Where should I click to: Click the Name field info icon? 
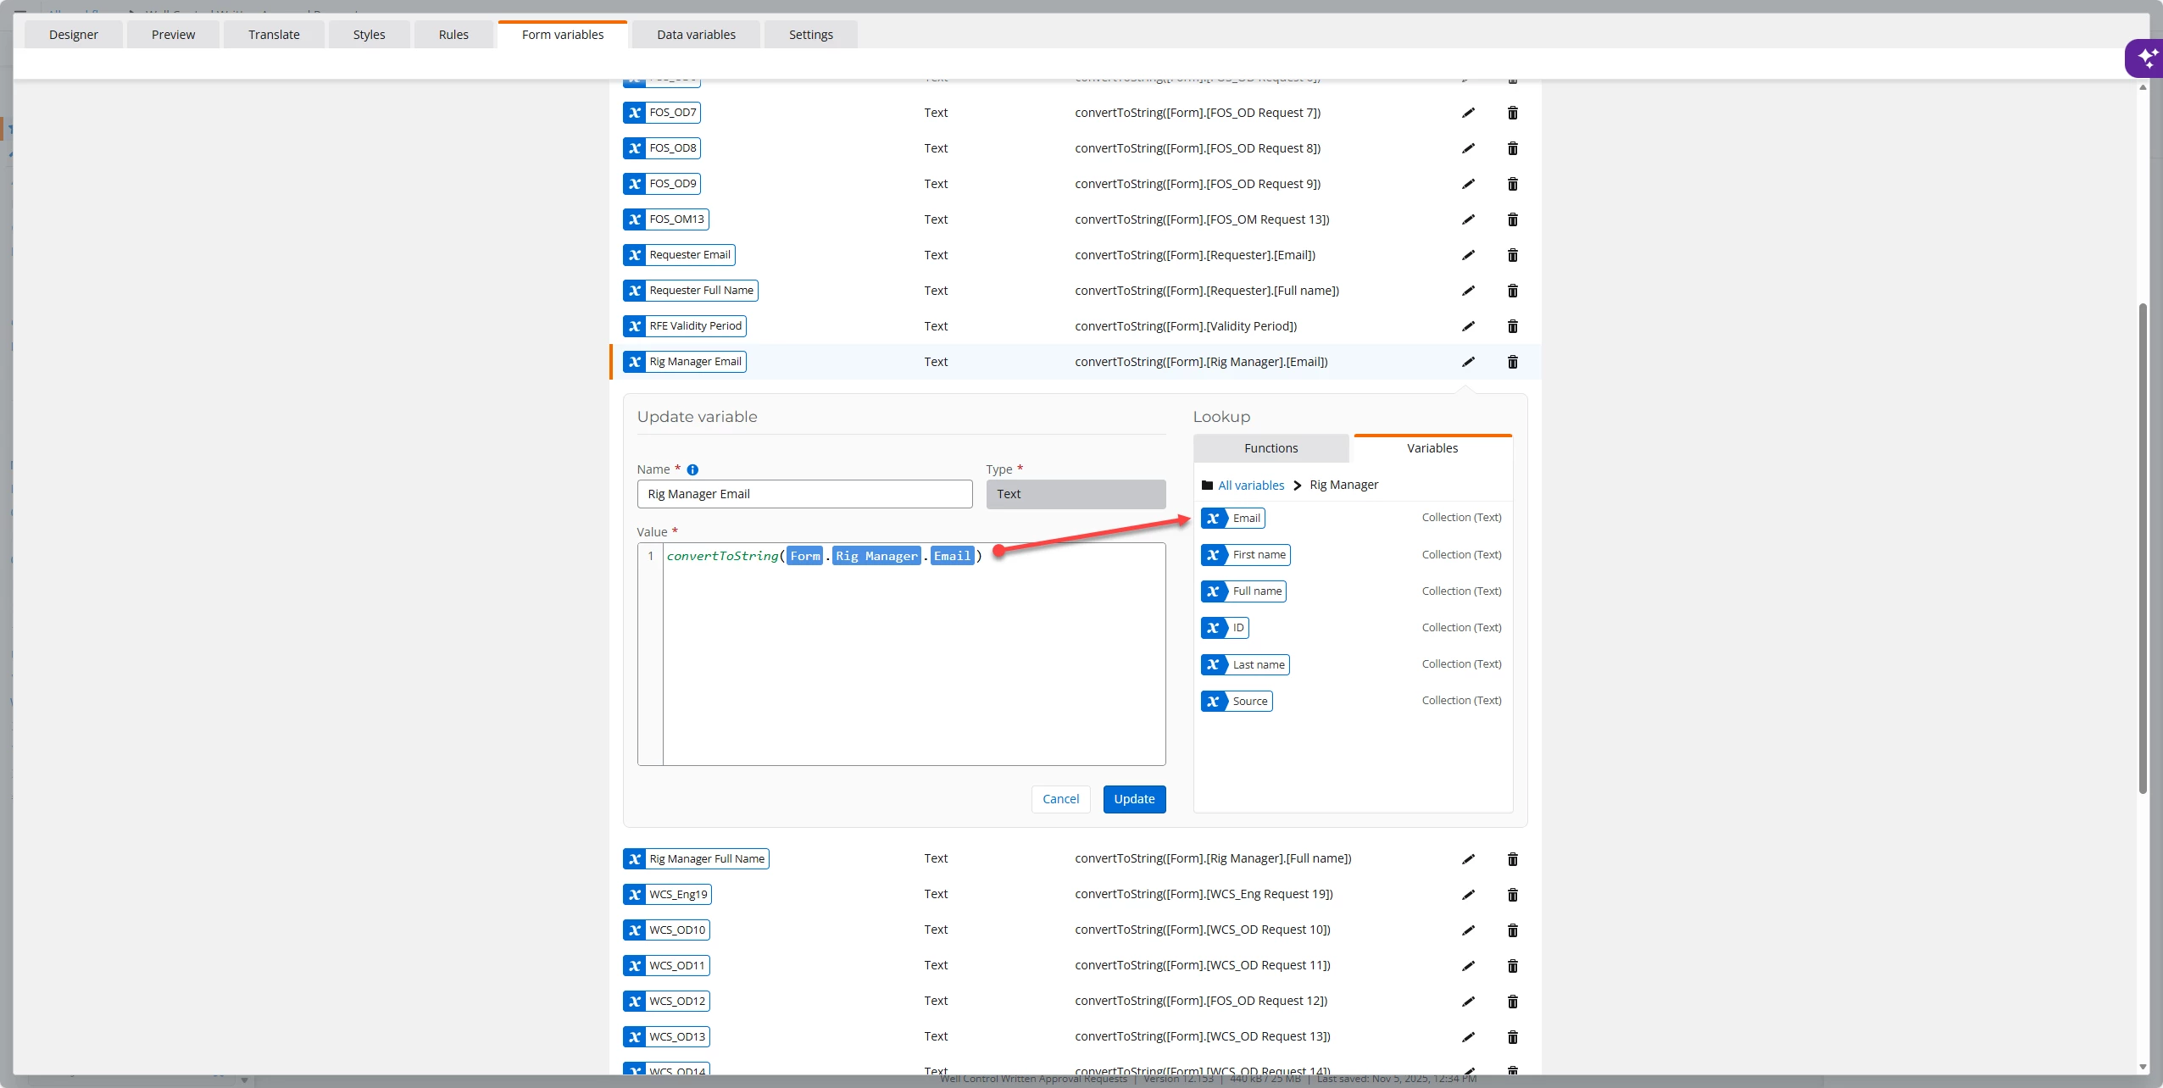pos(692,469)
